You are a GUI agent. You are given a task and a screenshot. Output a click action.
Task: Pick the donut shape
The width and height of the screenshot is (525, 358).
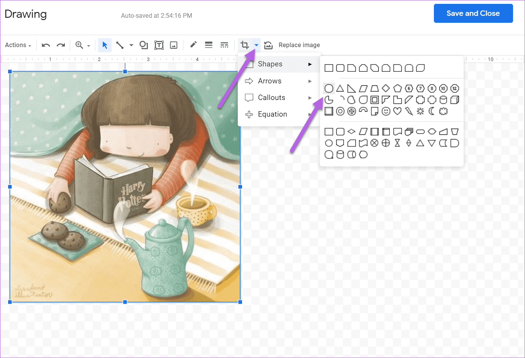point(340,112)
